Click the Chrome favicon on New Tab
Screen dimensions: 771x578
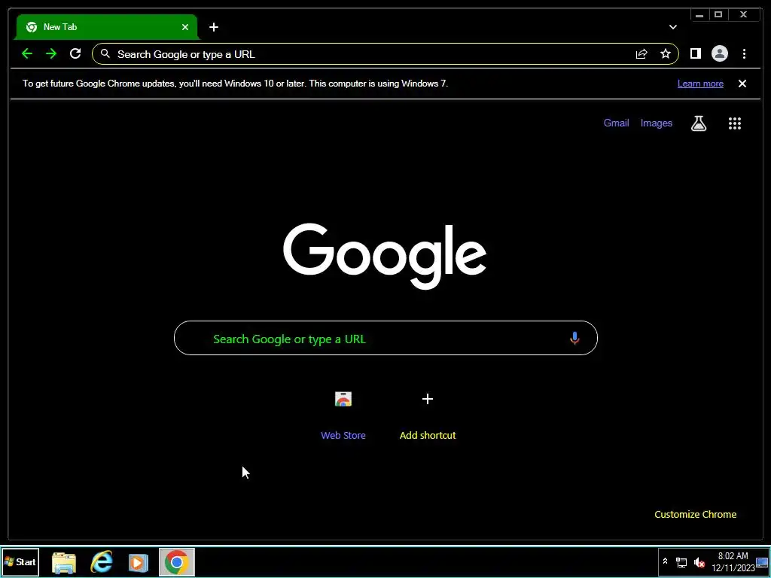coord(32,27)
